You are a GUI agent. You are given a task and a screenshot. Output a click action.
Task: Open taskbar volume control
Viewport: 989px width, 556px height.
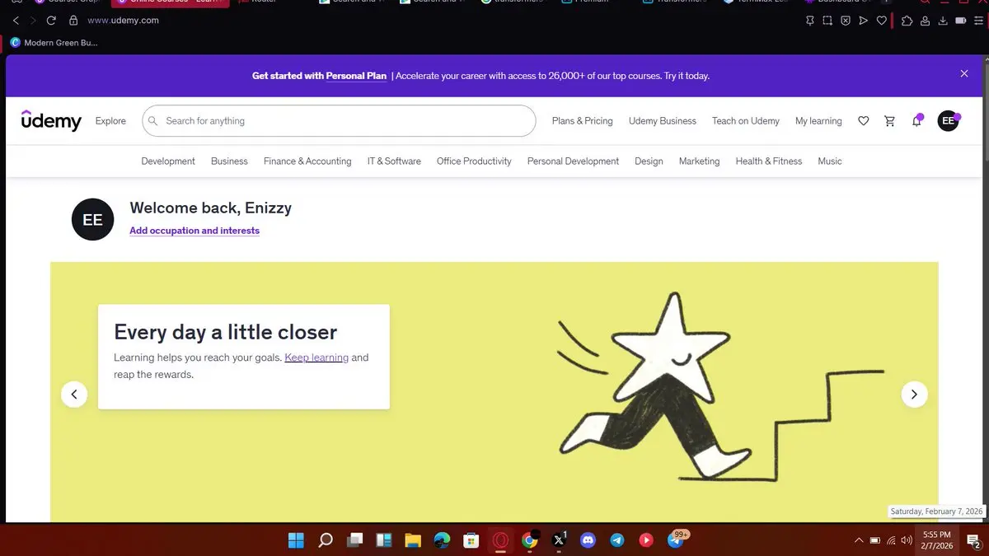pyautogui.click(x=907, y=540)
